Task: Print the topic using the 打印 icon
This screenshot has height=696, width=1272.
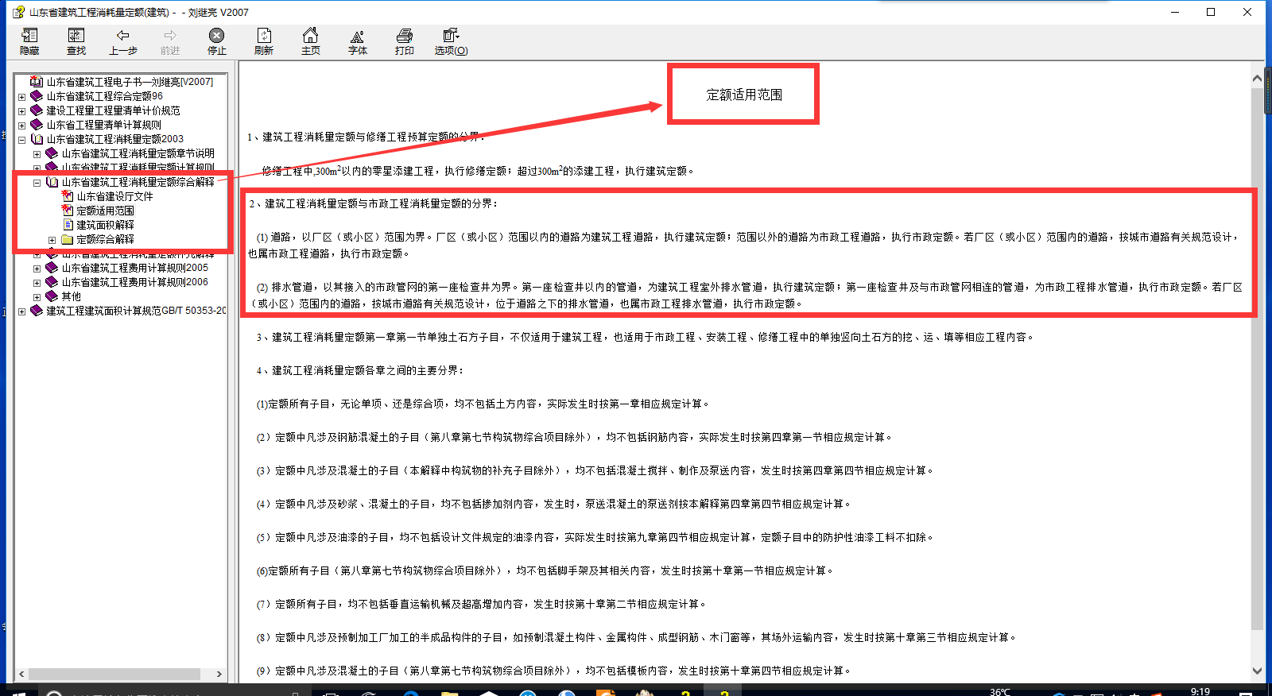Action: point(405,36)
